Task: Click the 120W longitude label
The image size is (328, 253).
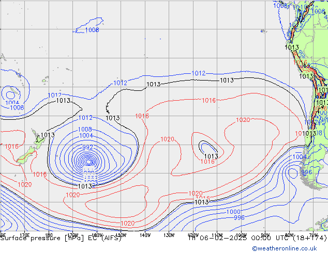Action: (x=193, y=235)
